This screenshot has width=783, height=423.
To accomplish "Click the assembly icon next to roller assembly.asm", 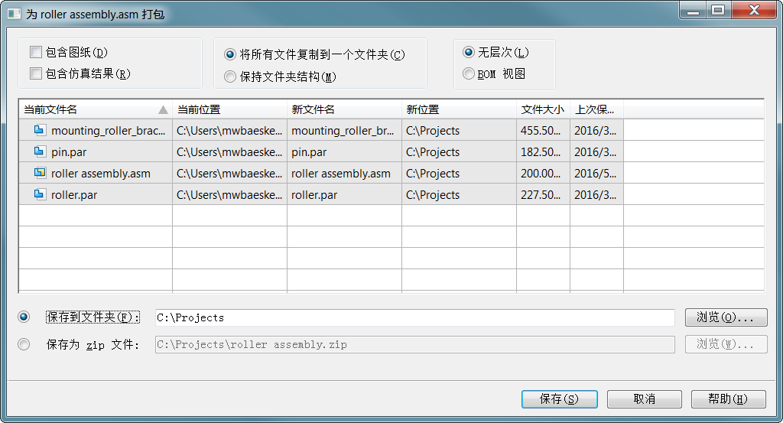I will [x=40, y=173].
